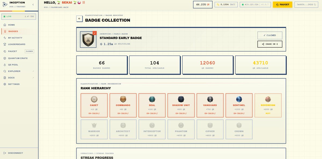Click the checkmark on the badge thumbnail
The width and height of the screenshot is (322, 159).
click(x=94, y=33)
